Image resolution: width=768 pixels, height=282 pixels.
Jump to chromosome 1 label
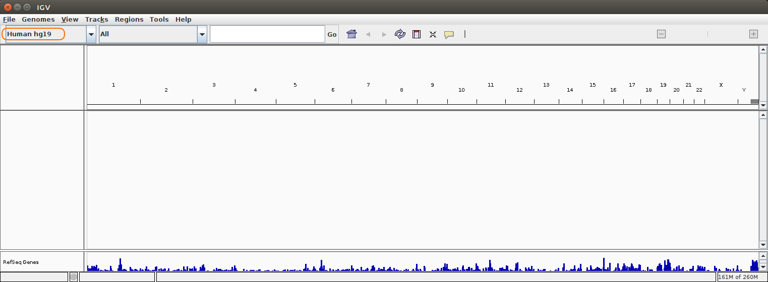pyautogui.click(x=113, y=85)
